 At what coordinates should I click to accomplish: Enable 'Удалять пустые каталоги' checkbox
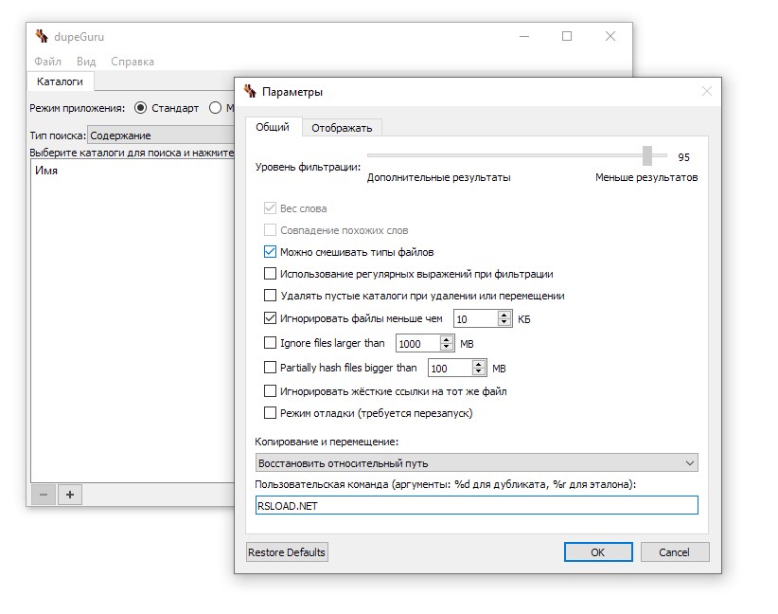tap(270, 296)
